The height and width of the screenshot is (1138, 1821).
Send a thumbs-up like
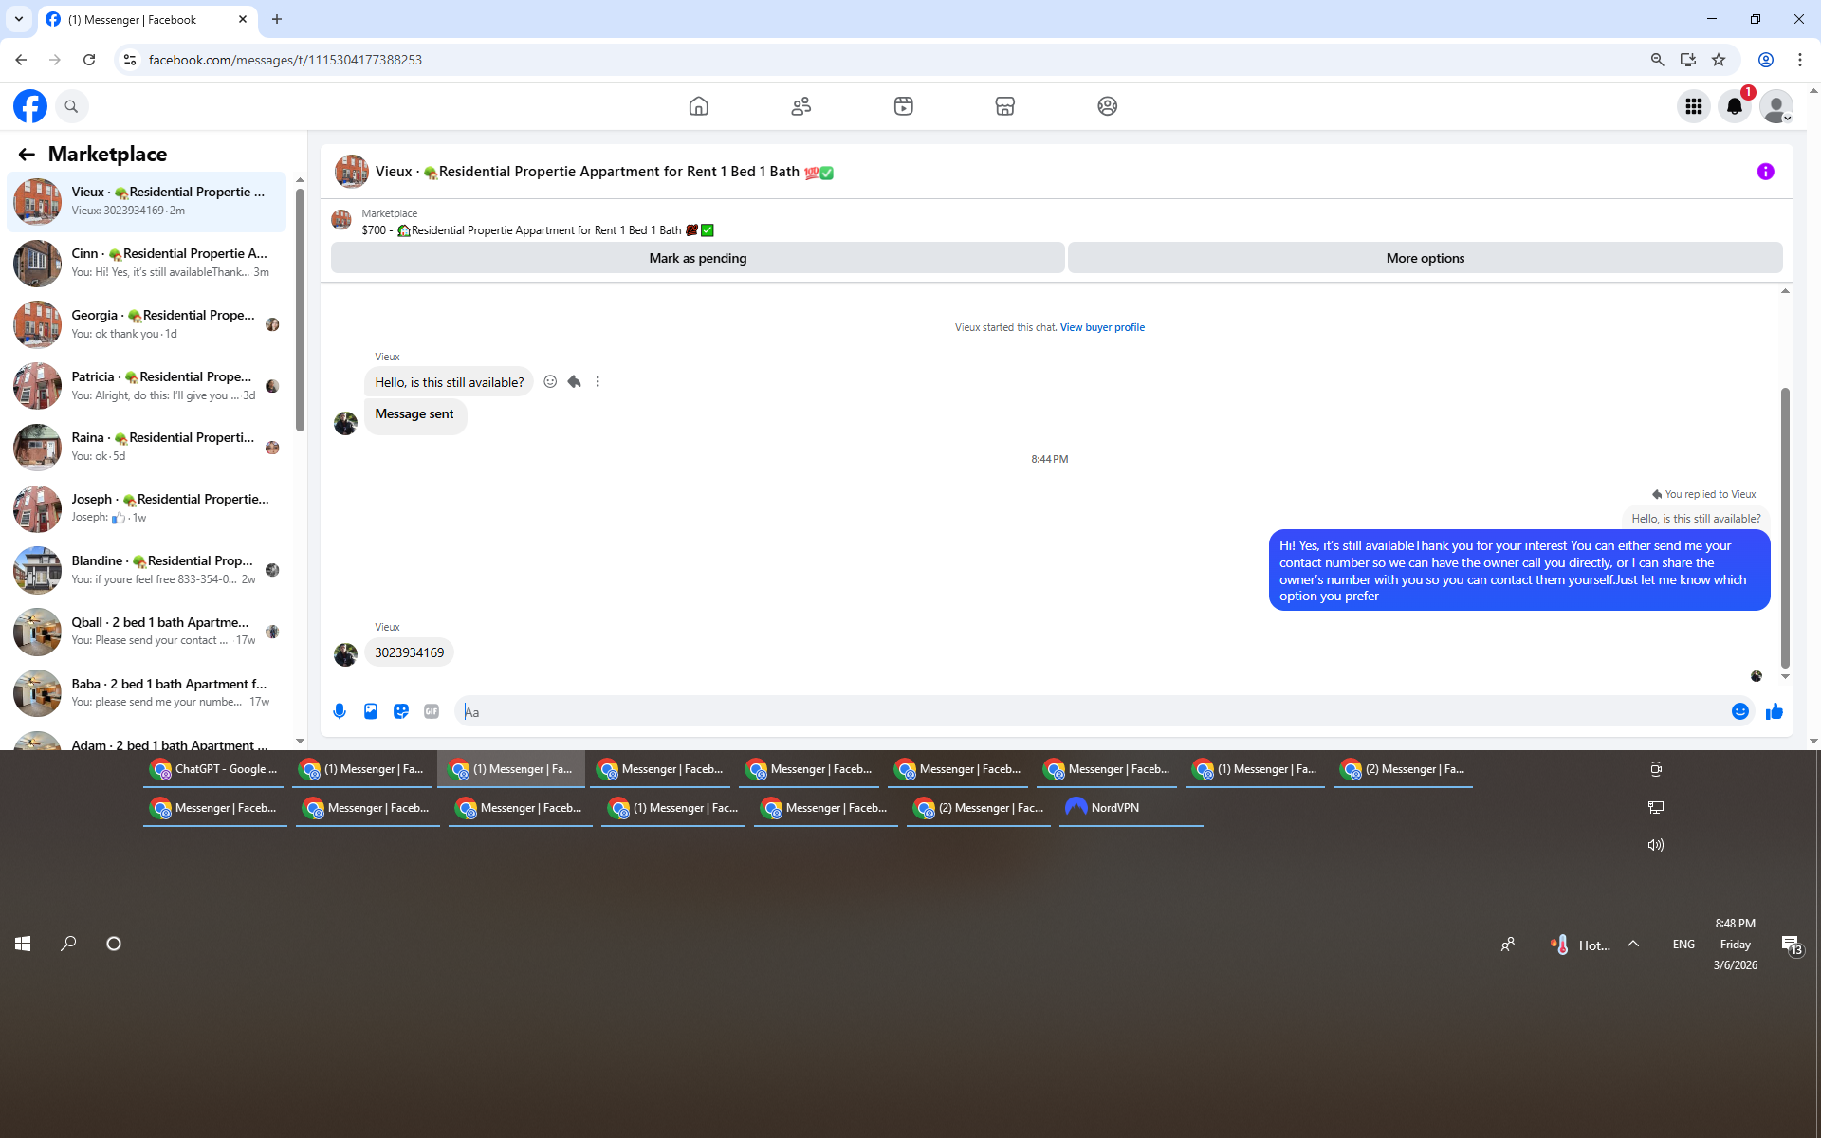(1774, 711)
